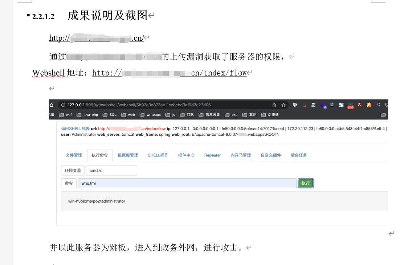Open the waf bookmark folder
The width and height of the screenshot is (404, 265).
(65, 115)
